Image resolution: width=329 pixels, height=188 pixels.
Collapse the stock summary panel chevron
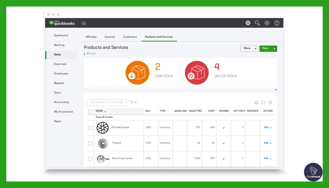tap(276, 89)
